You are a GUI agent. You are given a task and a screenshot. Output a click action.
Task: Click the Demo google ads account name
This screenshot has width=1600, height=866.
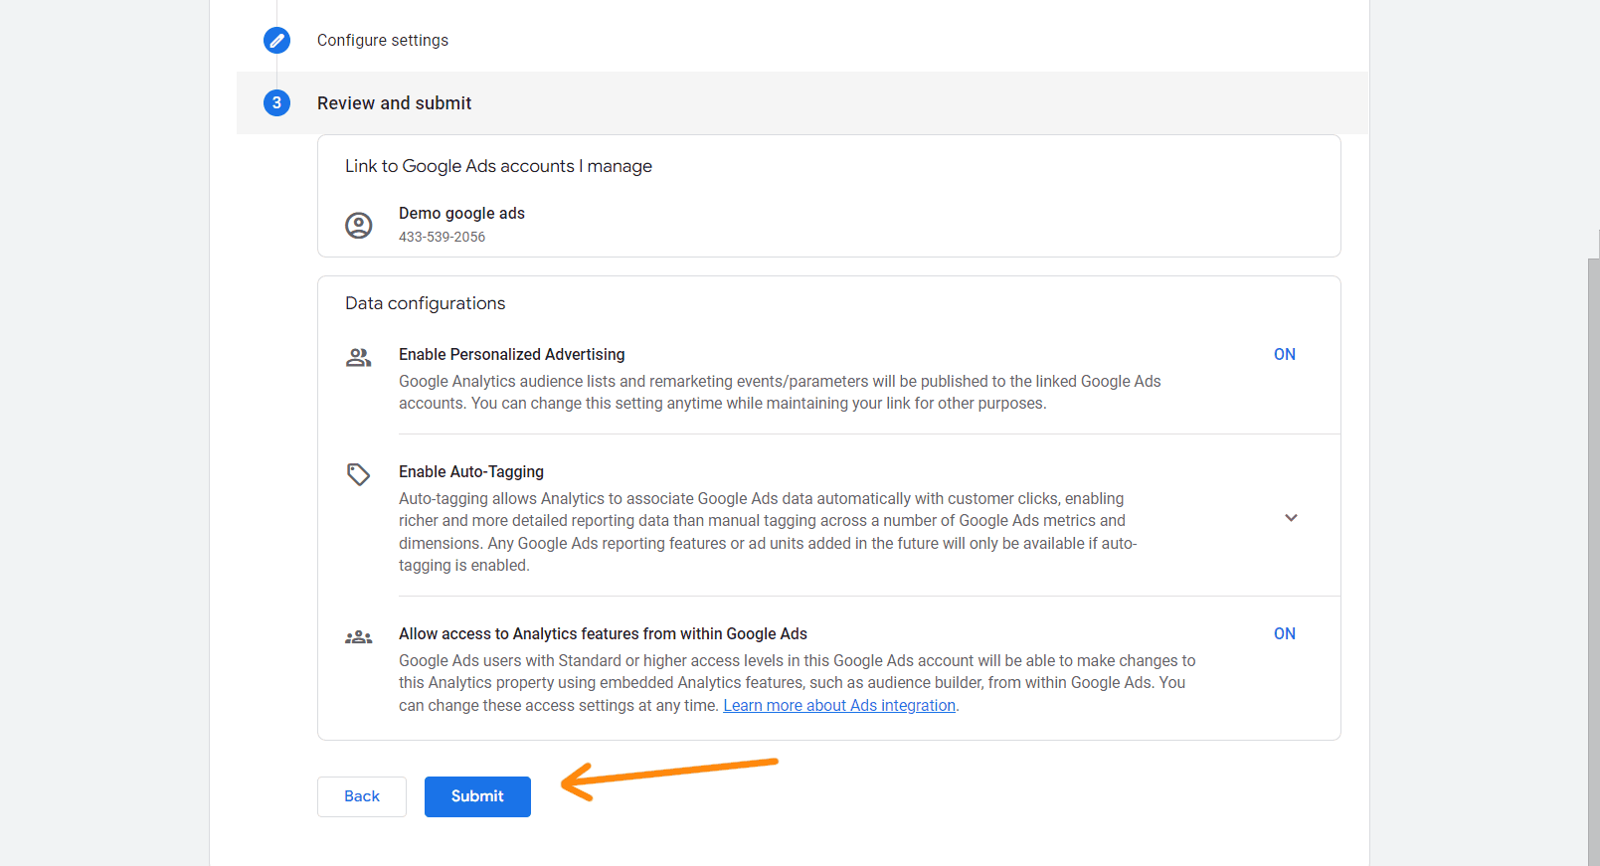(461, 214)
